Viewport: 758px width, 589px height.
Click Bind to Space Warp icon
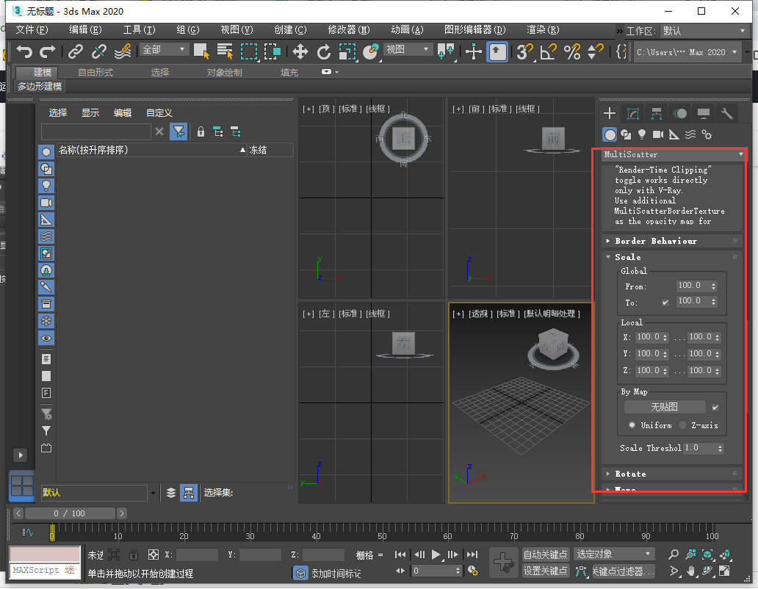123,51
